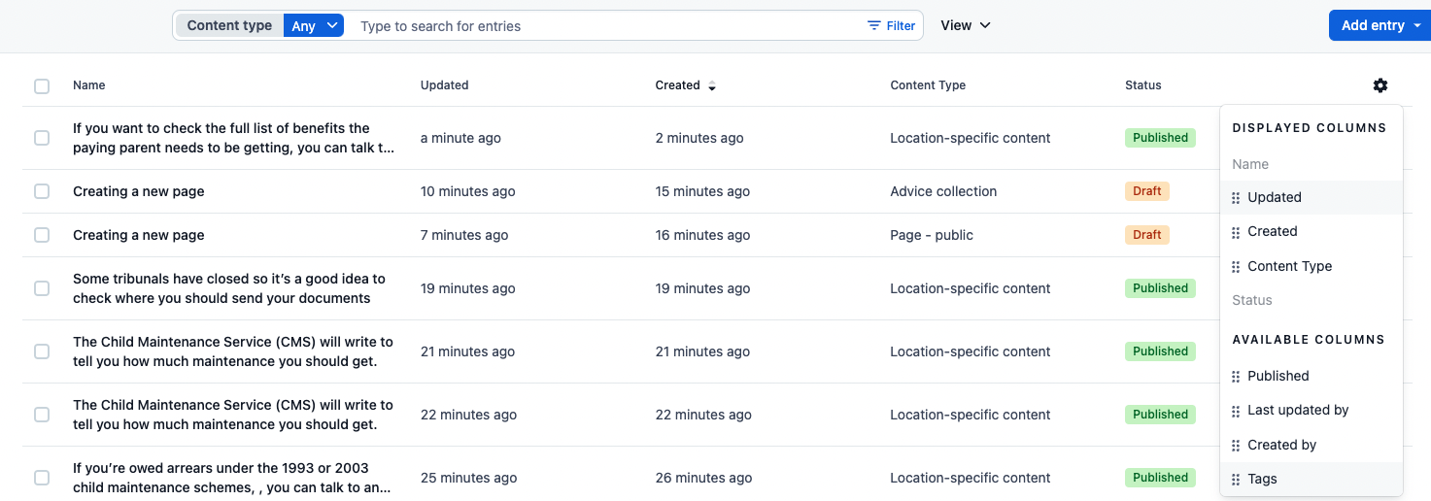Open the Add entry dropdown button
1431x501 pixels.
(x=1379, y=25)
